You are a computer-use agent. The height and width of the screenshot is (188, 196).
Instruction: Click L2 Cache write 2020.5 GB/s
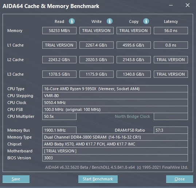(97, 60)
